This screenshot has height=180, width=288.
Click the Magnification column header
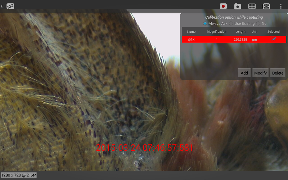(x=217, y=32)
